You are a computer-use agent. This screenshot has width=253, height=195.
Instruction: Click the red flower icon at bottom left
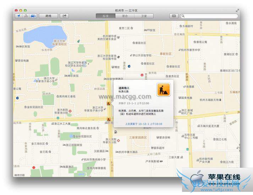[34, 167]
